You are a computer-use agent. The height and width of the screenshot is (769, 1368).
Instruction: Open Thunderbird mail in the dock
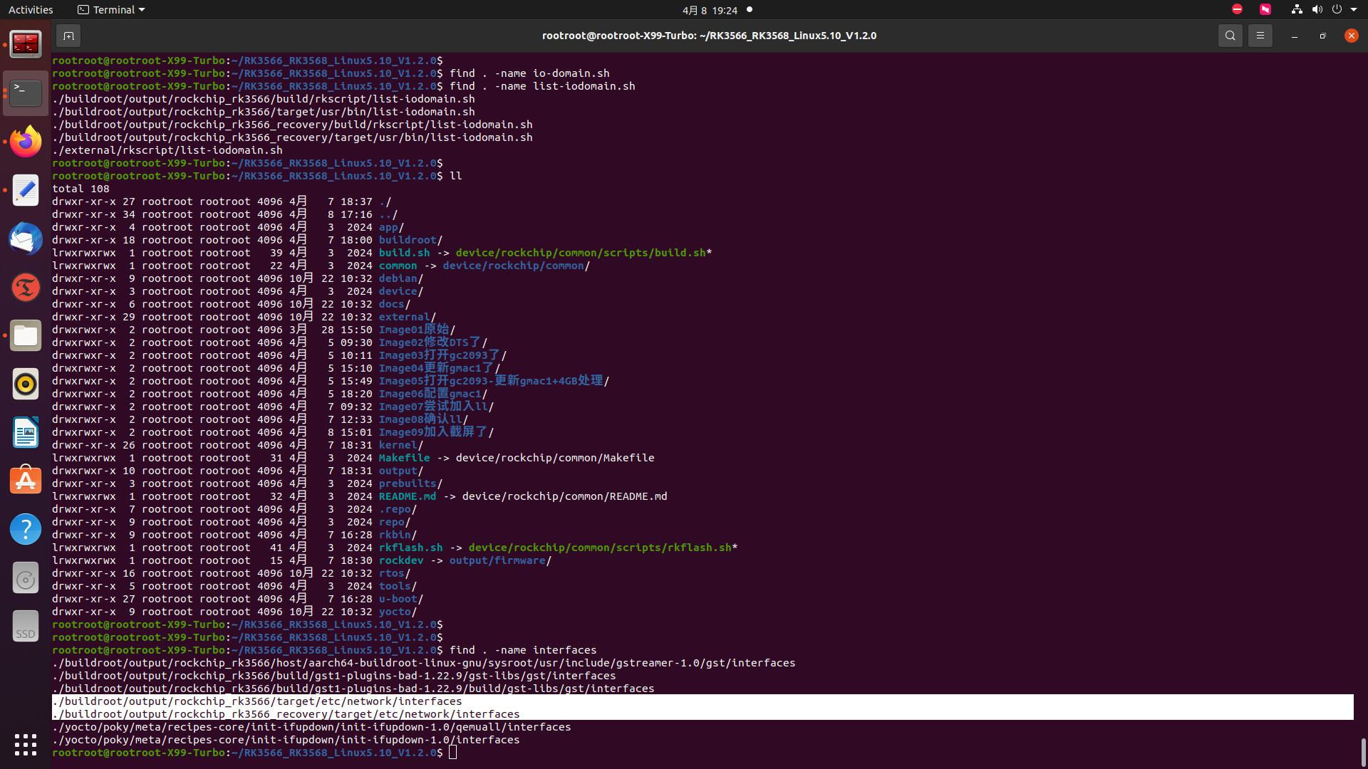pos(26,239)
